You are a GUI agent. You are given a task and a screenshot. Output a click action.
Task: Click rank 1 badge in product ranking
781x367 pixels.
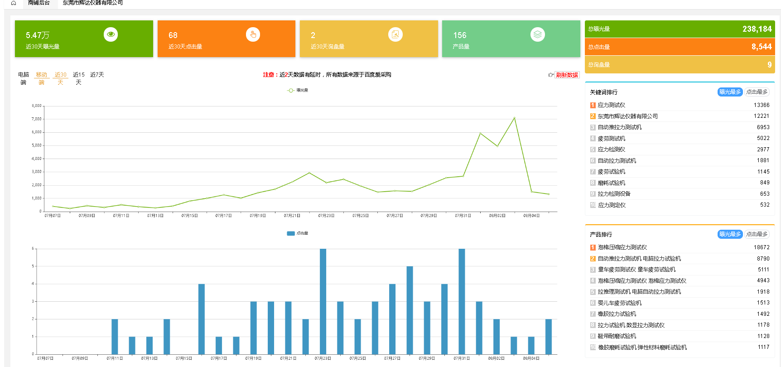point(593,247)
